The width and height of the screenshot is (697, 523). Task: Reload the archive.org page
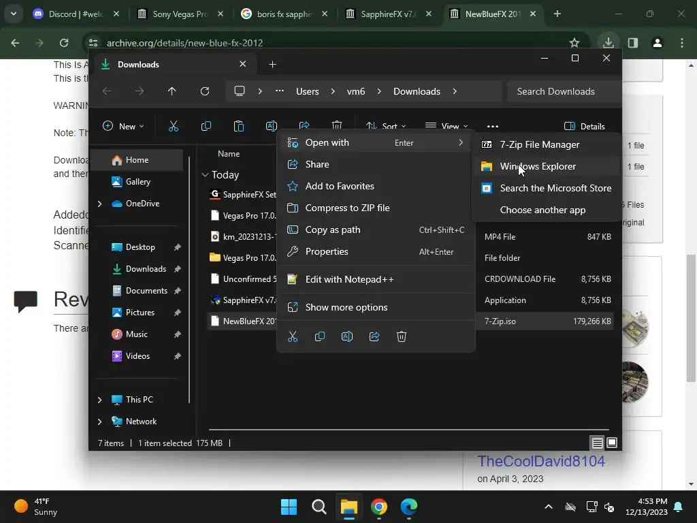(x=64, y=43)
